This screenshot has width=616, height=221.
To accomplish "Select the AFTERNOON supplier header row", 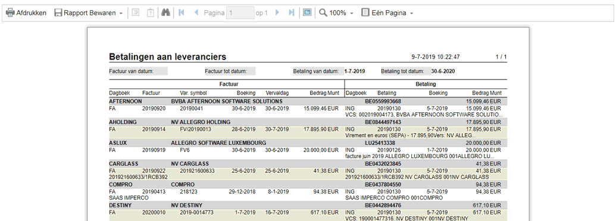I will 308,102.
